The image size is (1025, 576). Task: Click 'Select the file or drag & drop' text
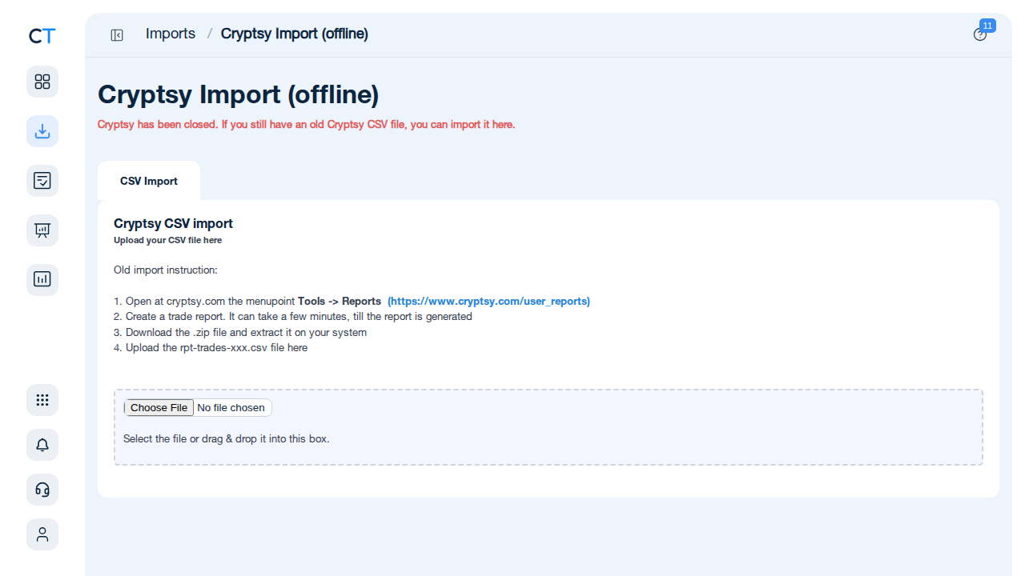pyautogui.click(x=227, y=439)
